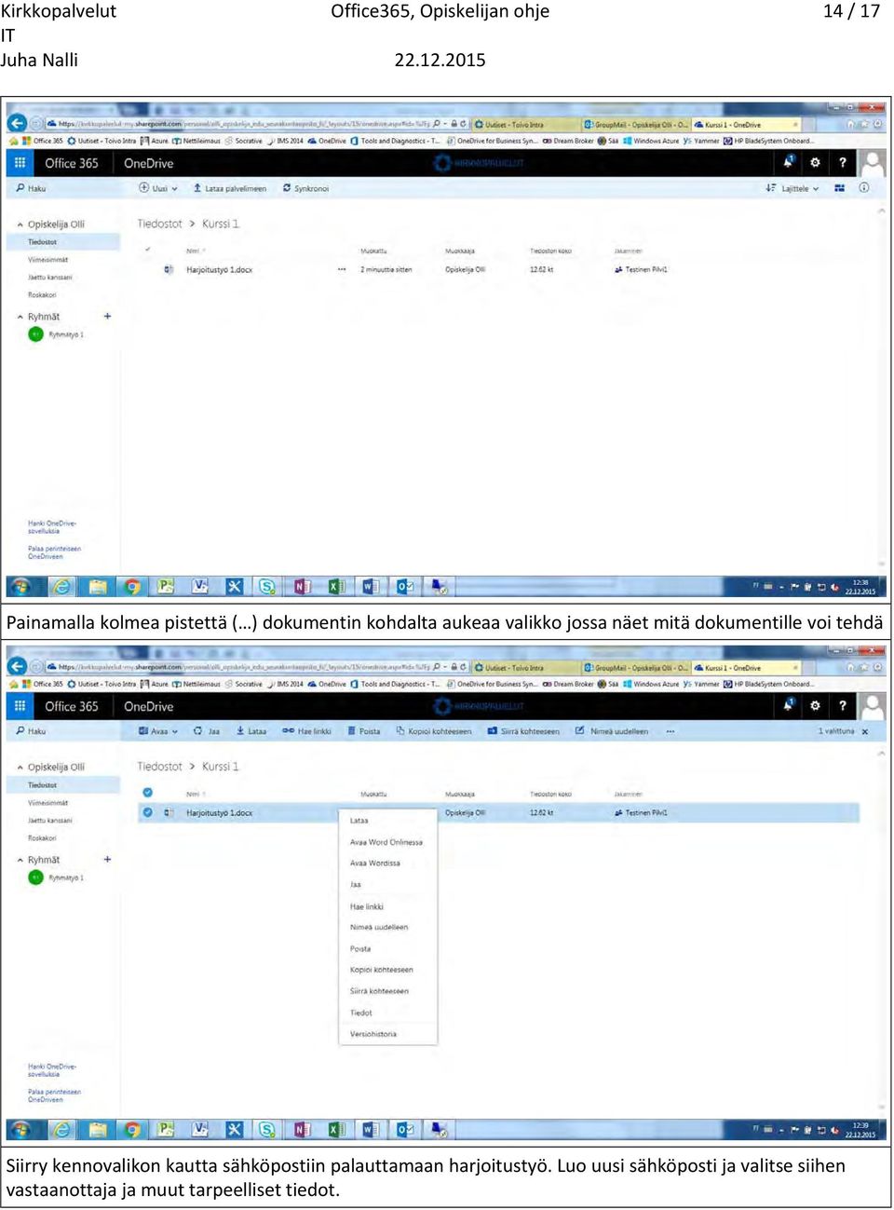Click Synkronoi in the upper toolbar
This screenshot has width=894, height=1210.
[x=305, y=188]
